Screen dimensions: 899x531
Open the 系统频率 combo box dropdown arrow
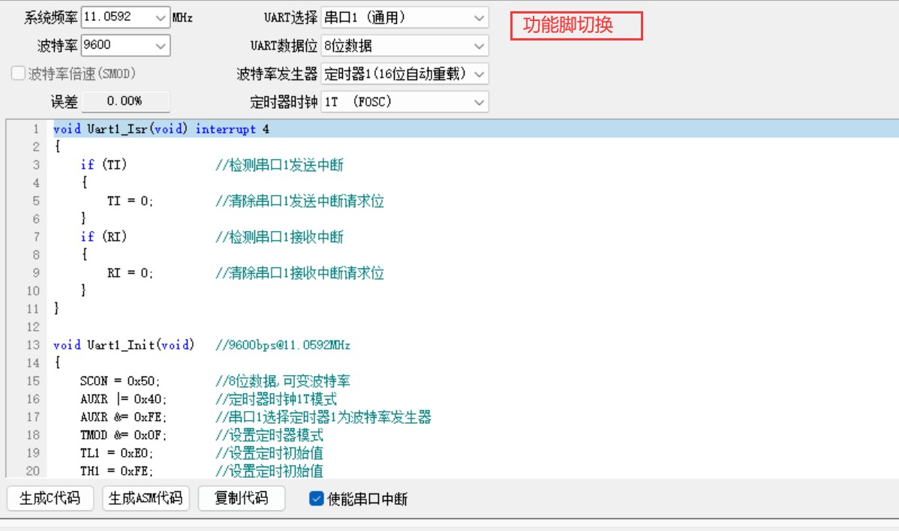click(x=160, y=18)
